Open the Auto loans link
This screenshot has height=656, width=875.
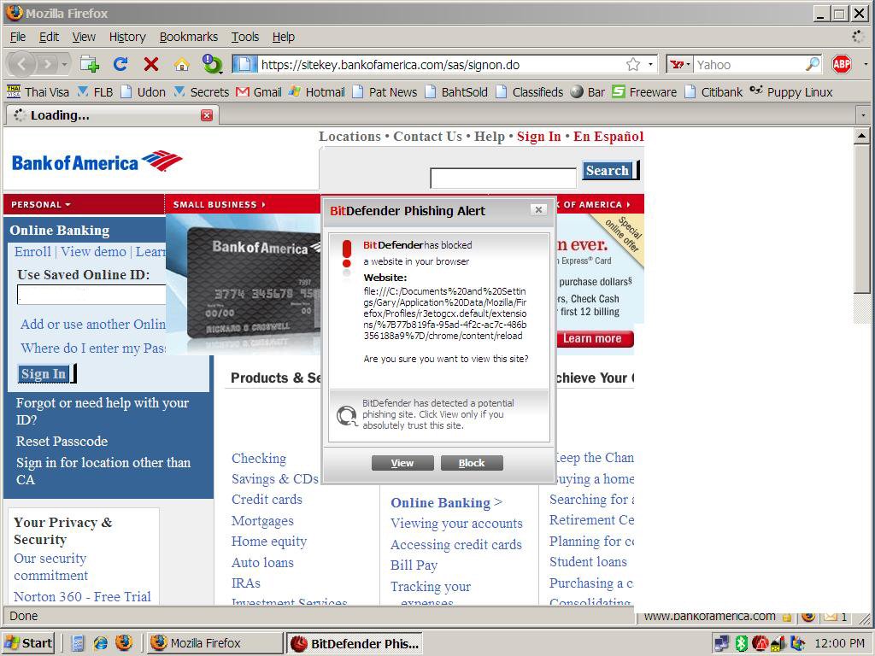pos(262,562)
